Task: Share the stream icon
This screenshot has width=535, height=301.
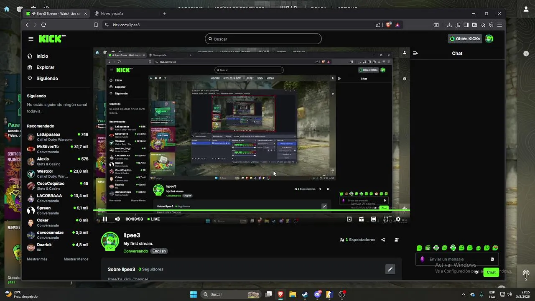Action: tap(383, 240)
